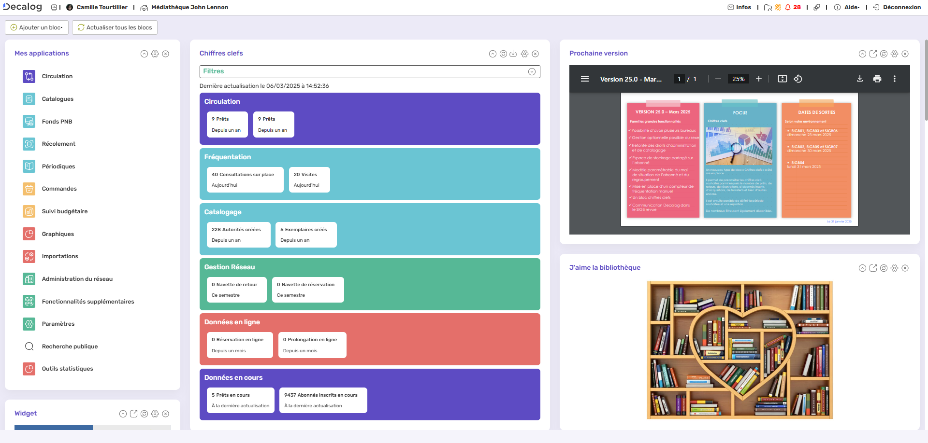Collapse the Mes applications panel
This screenshot has width=928, height=443.
(144, 54)
